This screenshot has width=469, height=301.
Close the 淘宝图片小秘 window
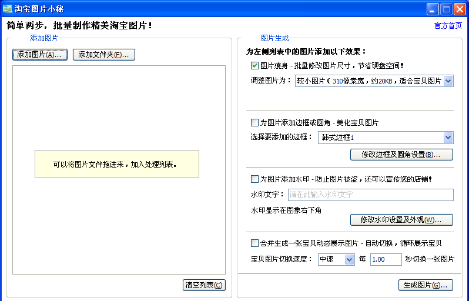click(x=460, y=9)
